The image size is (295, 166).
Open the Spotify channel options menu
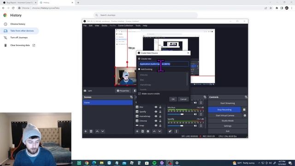pos(201,125)
